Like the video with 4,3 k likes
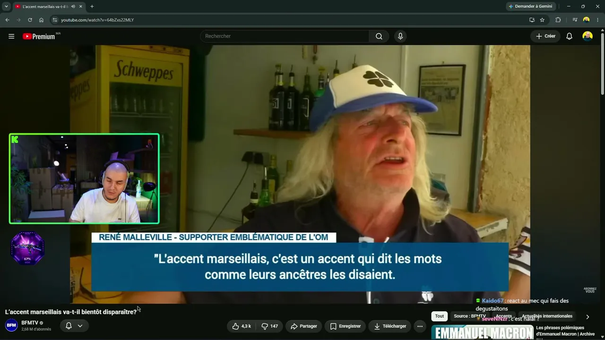The height and width of the screenshot is (340, 605). [x=242, y=326]
